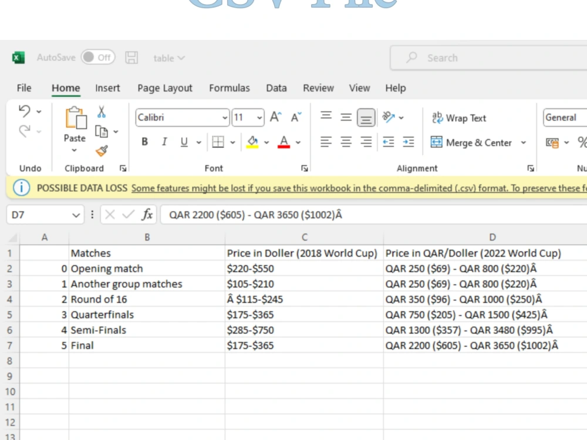Viewport: 587px width, 440px height.
Task: Toggle Italic formatting
Action: click(164, 142)
